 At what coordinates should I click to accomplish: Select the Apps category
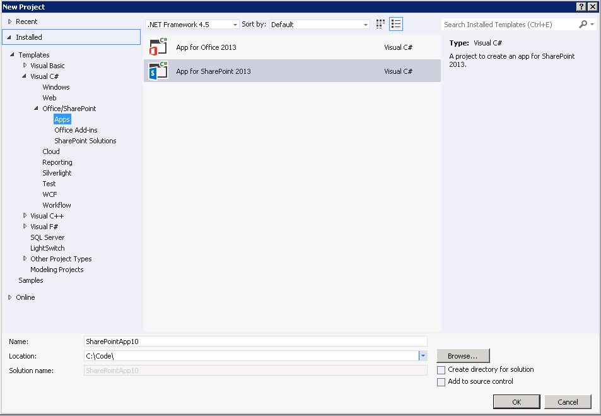click(62, 119)
